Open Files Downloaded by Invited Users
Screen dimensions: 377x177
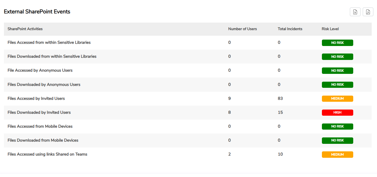[x=39, y=112]
